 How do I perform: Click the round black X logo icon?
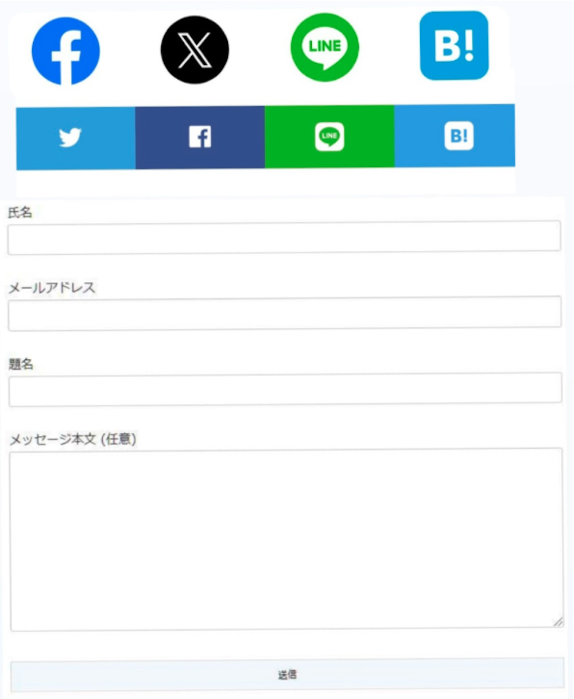pos(195,50)
